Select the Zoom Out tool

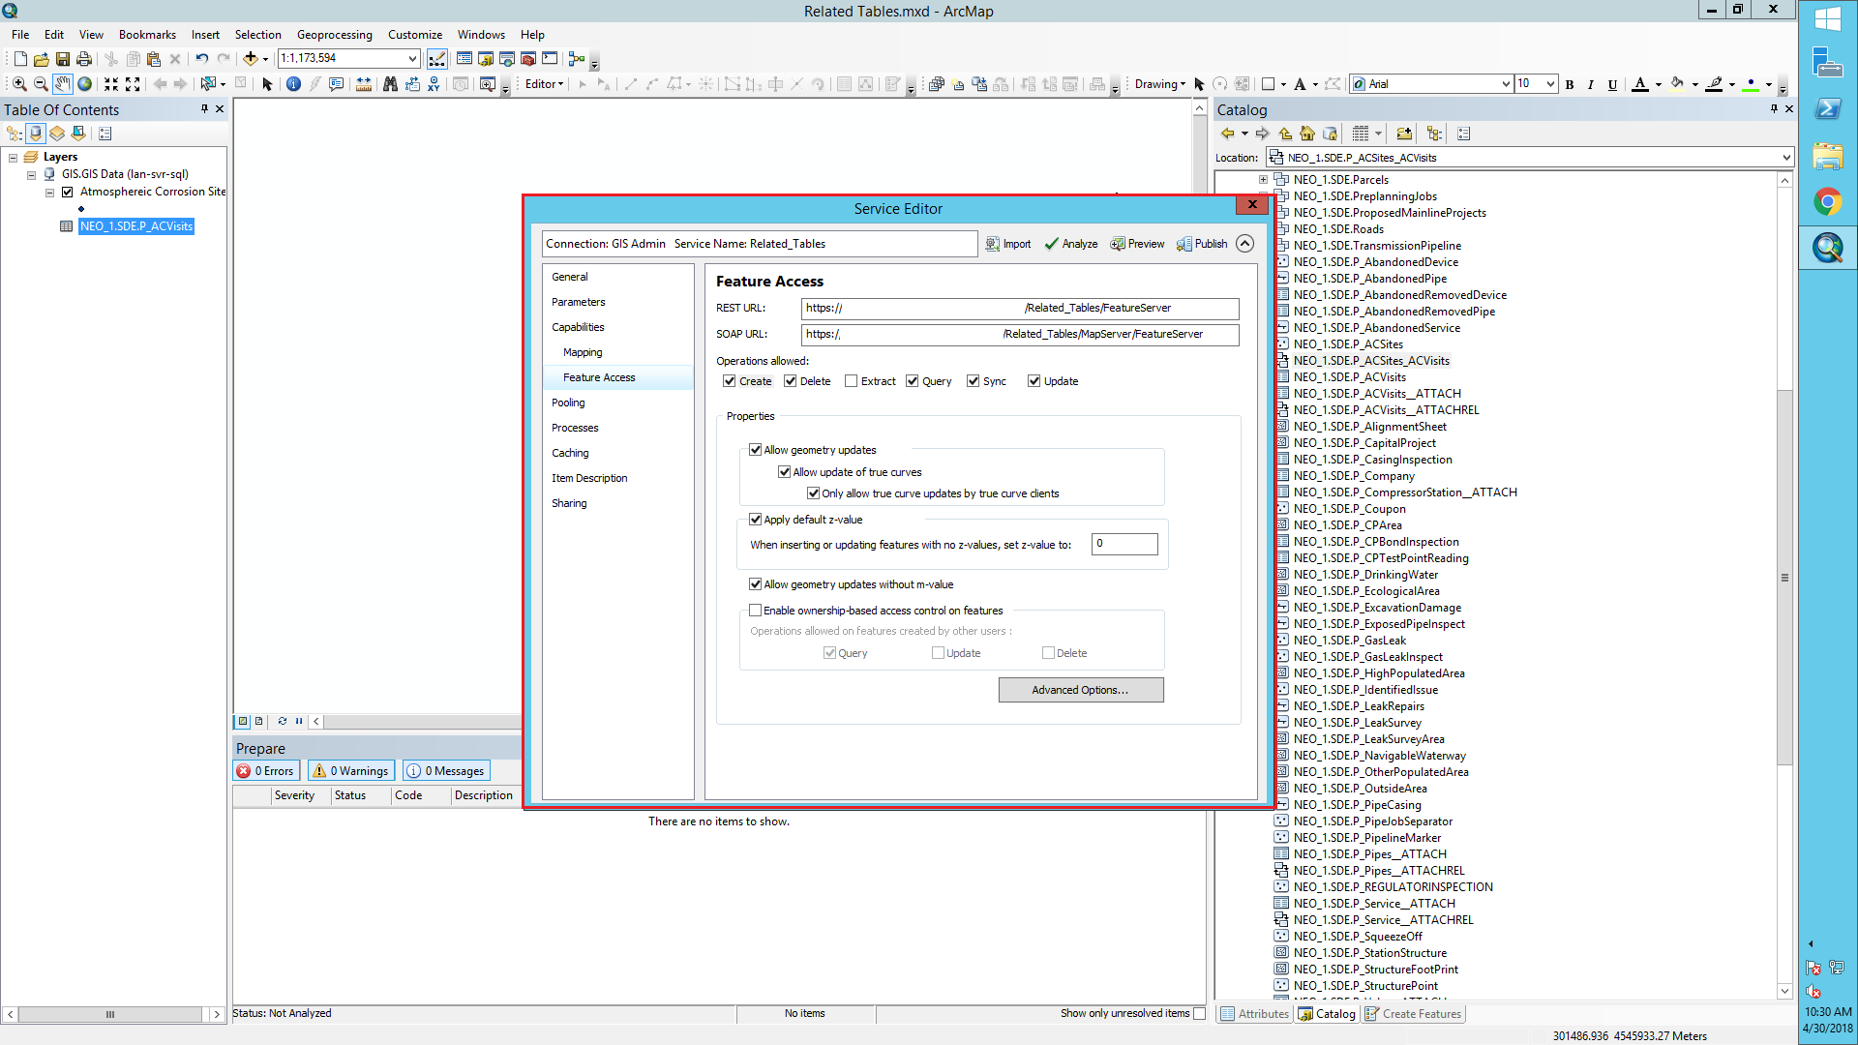(x=41, y=84)
